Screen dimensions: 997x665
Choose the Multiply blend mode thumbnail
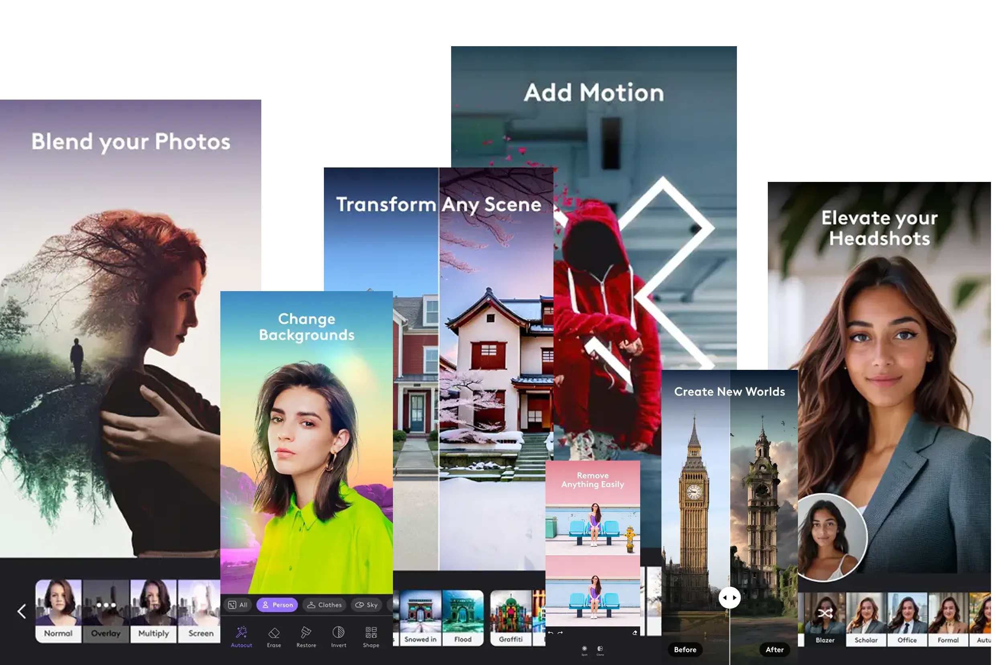[x=153, y=611]
